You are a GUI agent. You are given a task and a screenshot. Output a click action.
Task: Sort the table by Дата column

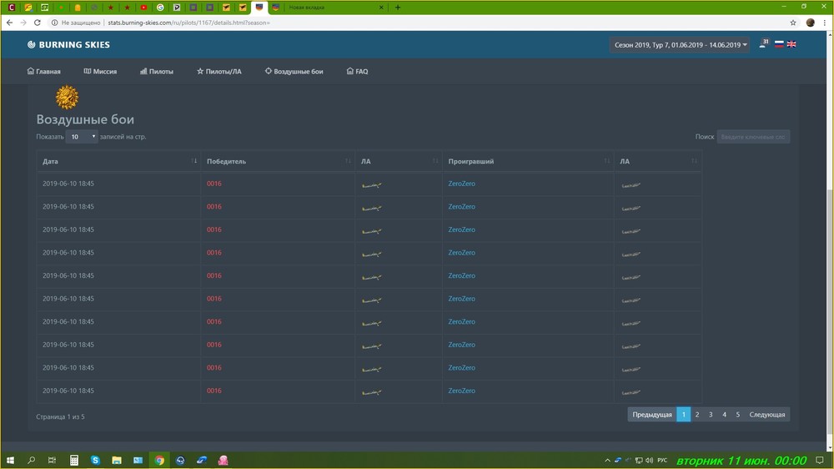[119, 161]
